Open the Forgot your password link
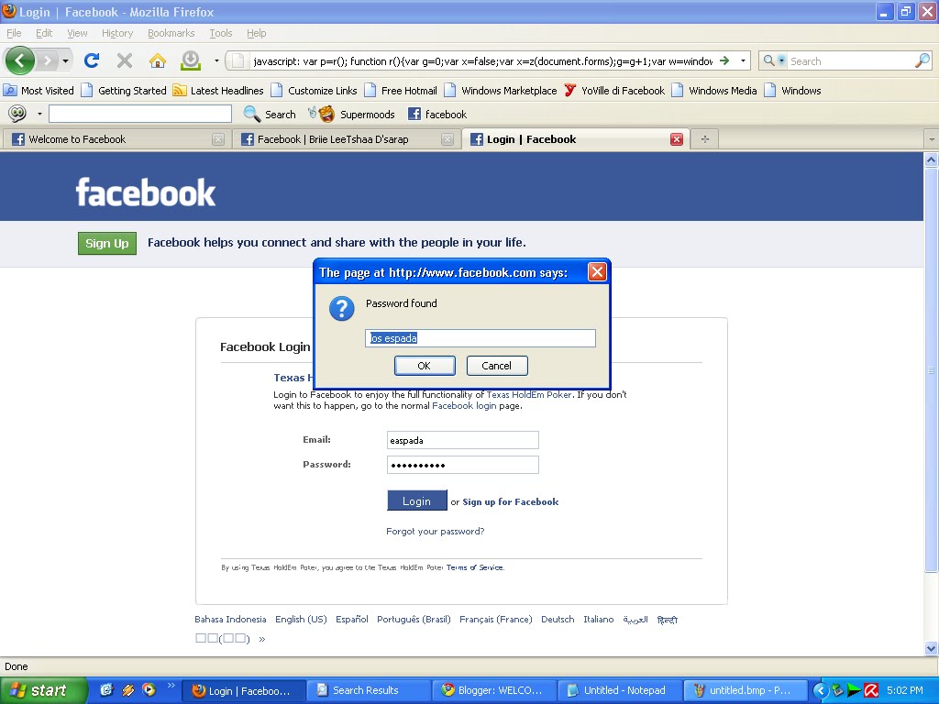 (436, 531)
